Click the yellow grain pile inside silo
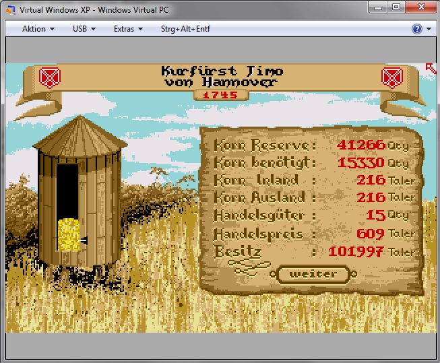This screenshot has width=440, height=363. click(68, 235)
